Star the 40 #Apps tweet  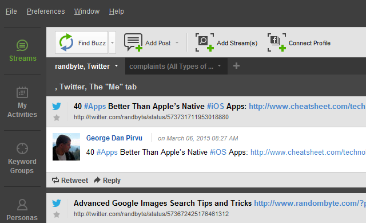point(57,118)
